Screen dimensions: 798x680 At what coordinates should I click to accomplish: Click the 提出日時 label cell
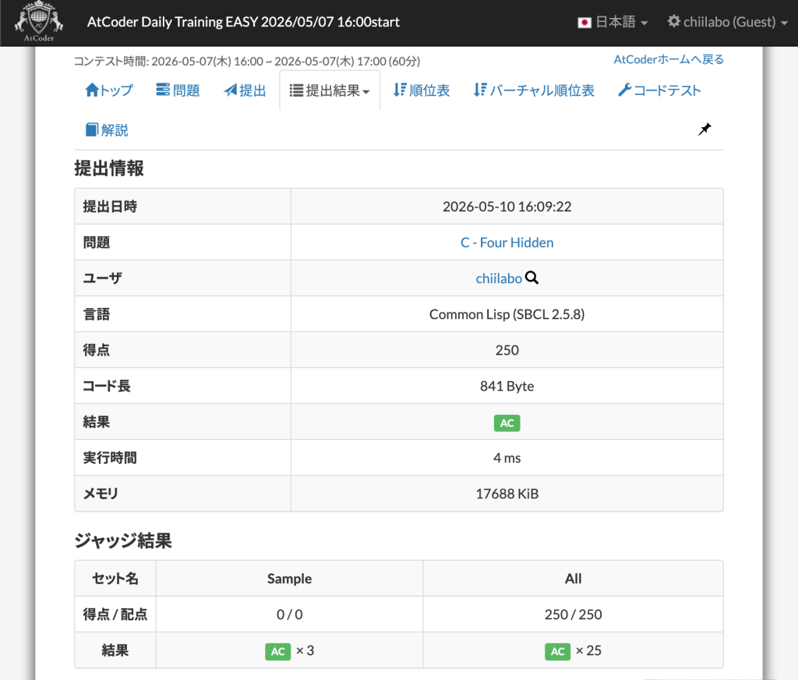point(182,207)
